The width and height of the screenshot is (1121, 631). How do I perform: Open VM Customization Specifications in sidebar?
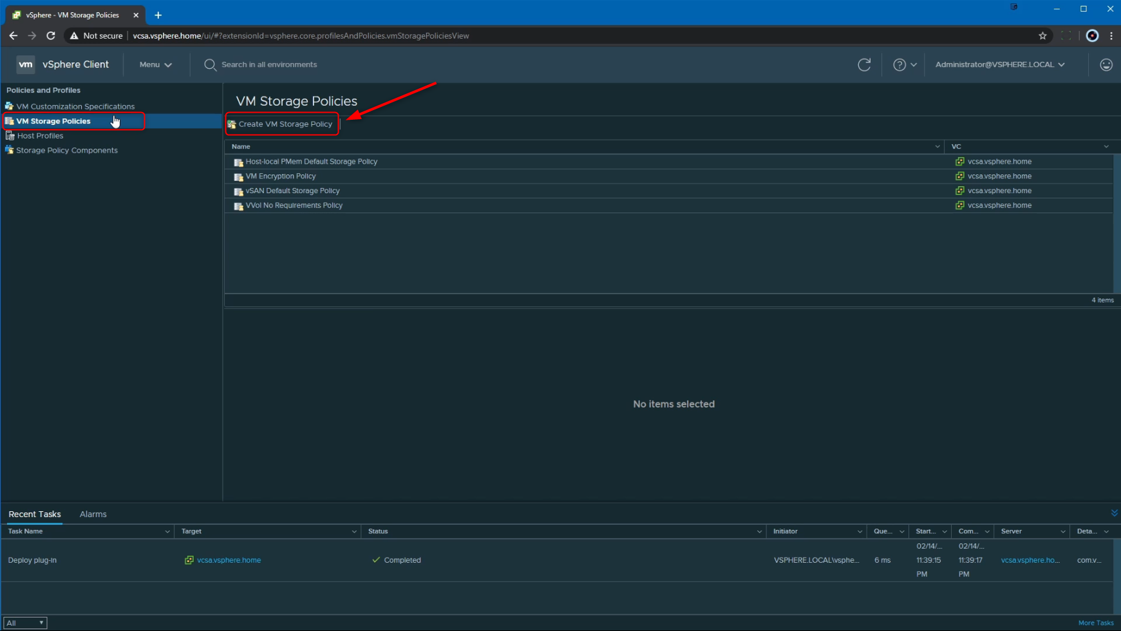[75, 106]
